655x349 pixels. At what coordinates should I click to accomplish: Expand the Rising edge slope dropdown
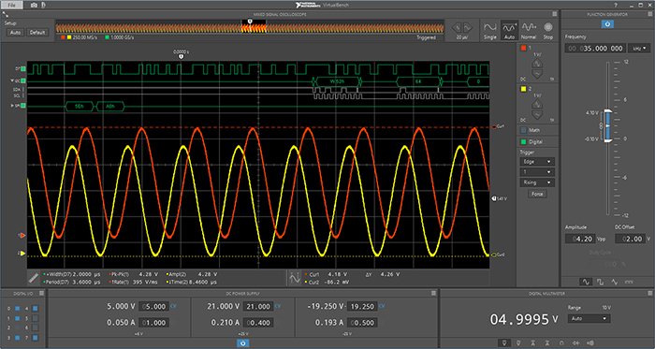pos(537,182)
